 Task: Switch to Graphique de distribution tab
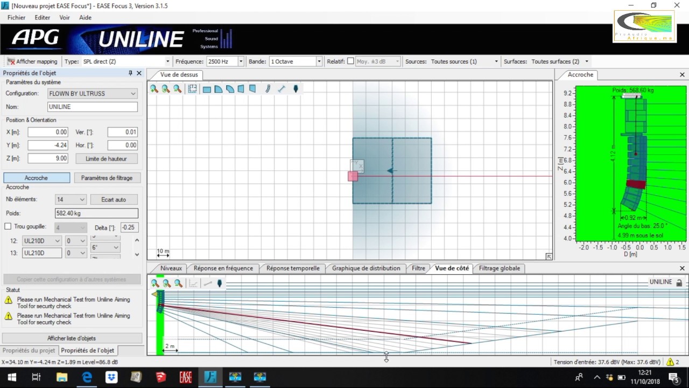pos(366,268)
